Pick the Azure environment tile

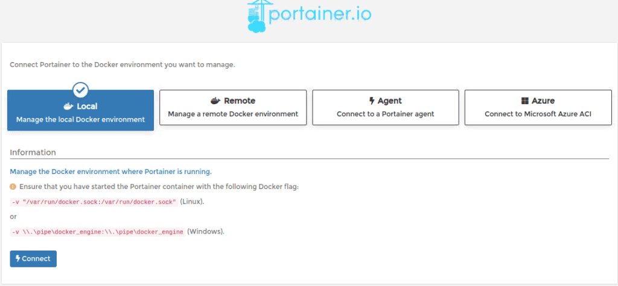tap(538, 108)
